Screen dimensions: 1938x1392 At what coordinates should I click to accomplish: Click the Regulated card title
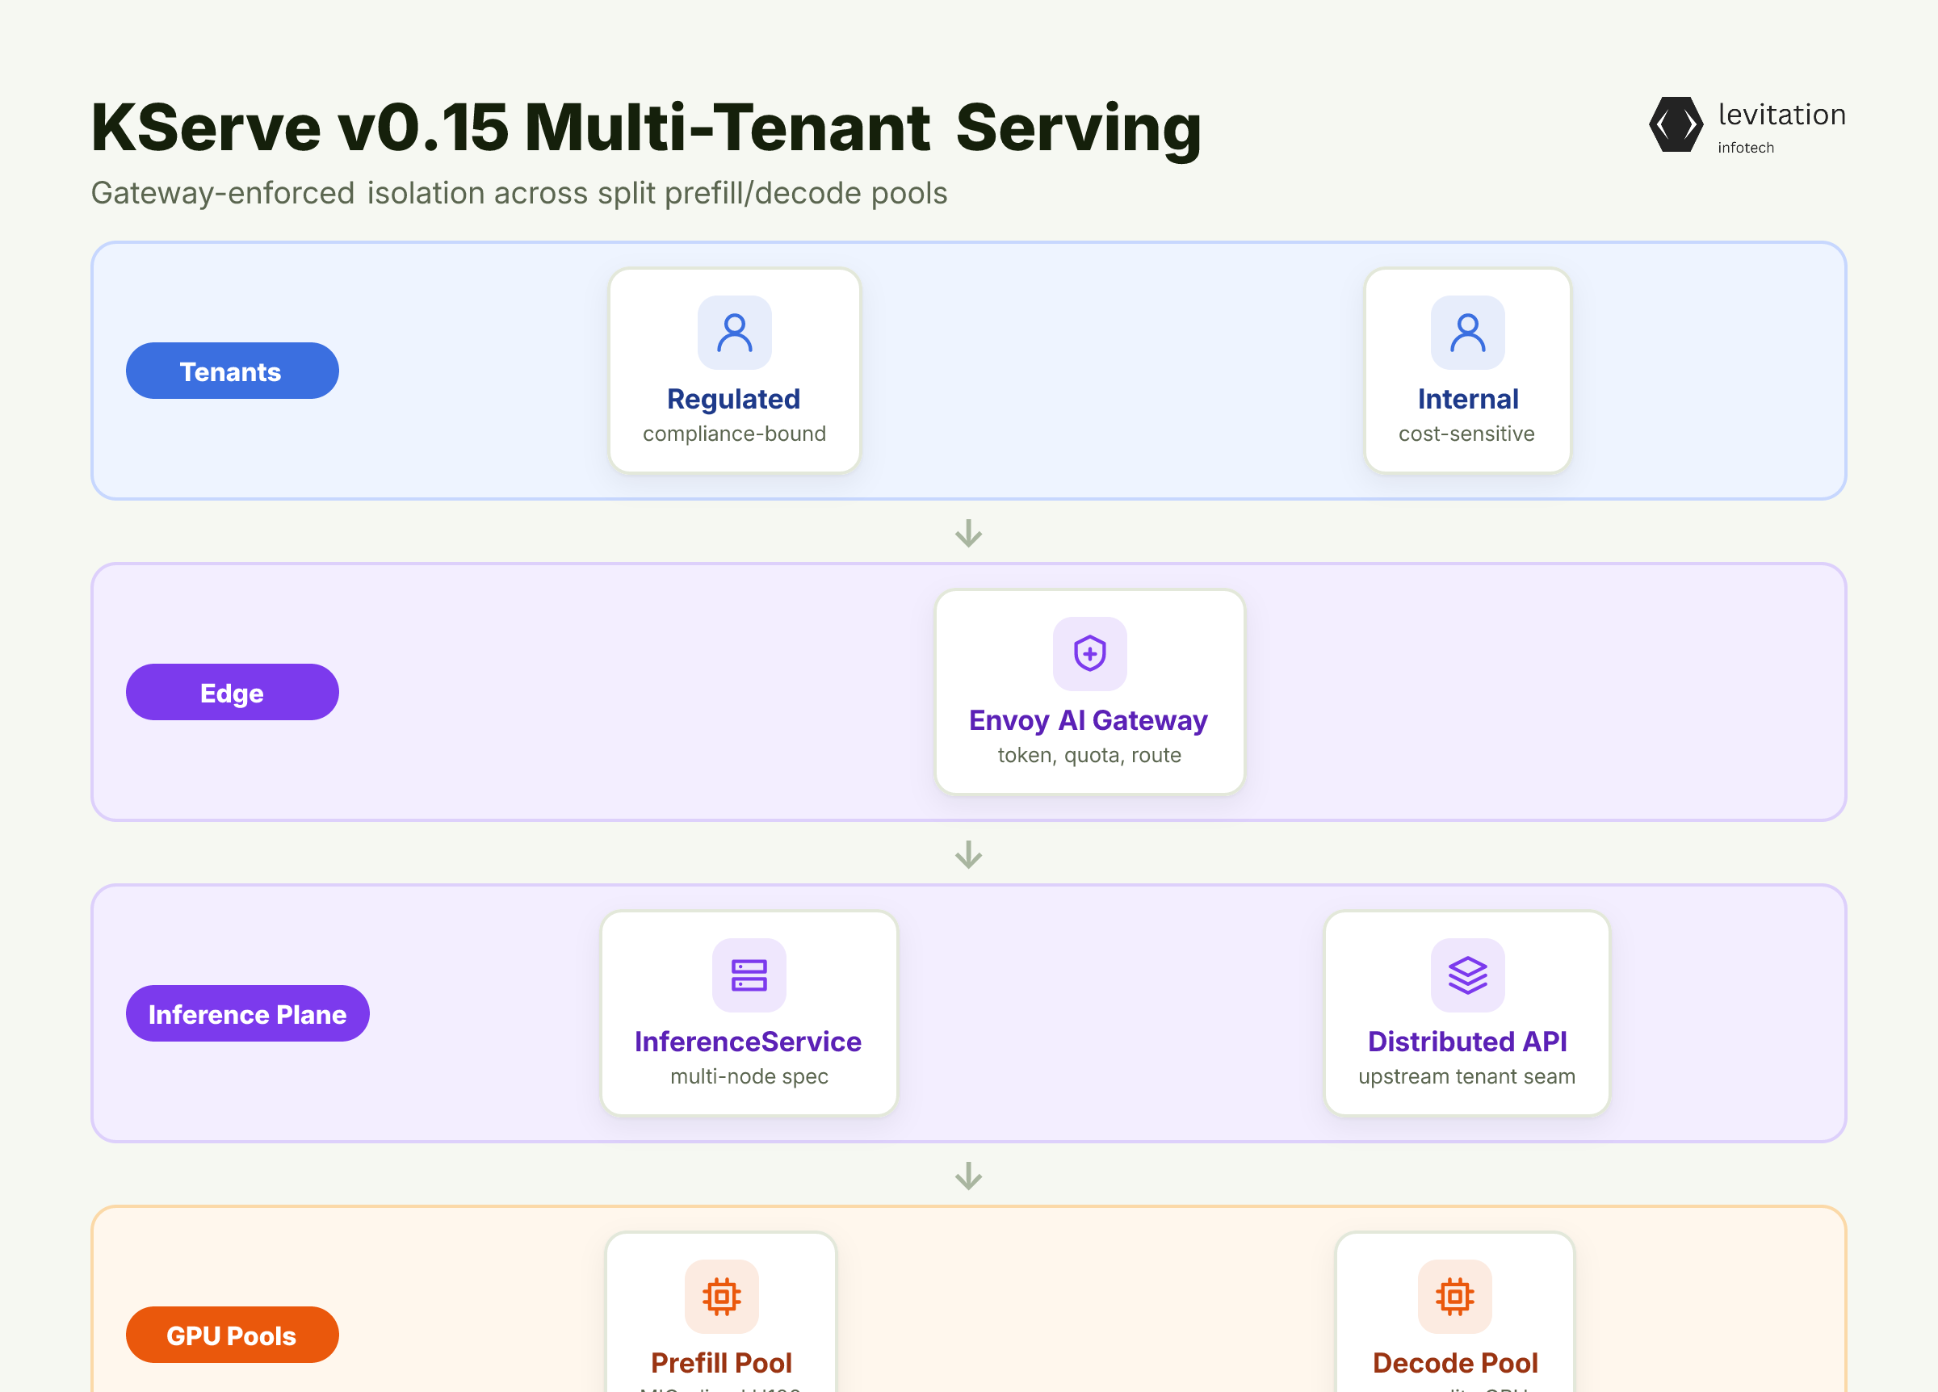pos(733,399)
